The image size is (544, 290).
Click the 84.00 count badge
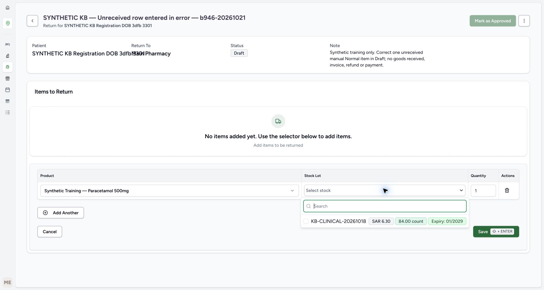coord(411,221)
